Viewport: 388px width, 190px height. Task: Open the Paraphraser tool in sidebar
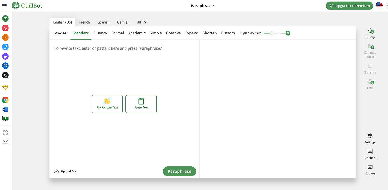click(5, 19)
